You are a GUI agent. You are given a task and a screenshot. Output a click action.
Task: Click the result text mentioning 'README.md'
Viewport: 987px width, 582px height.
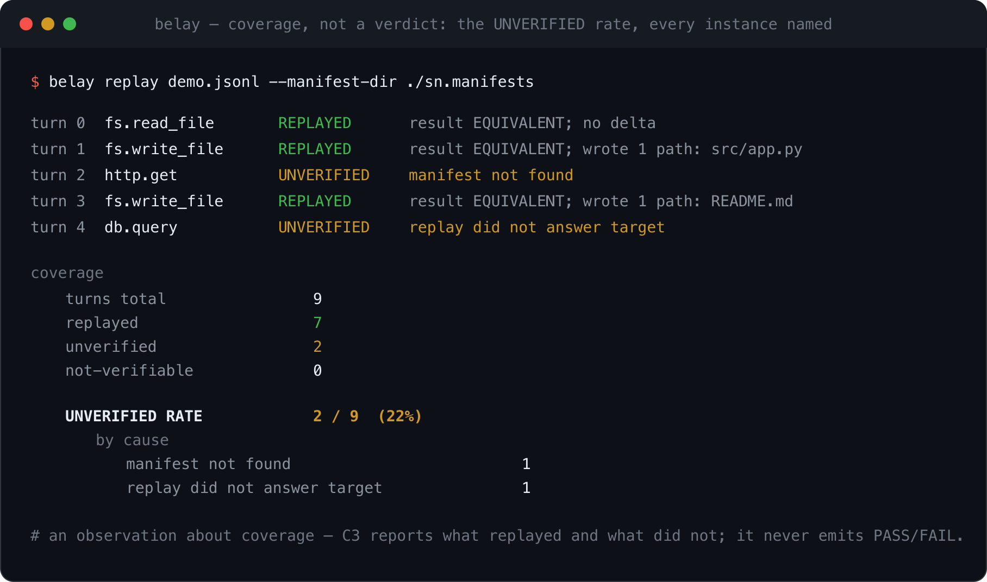coord(601,201)
